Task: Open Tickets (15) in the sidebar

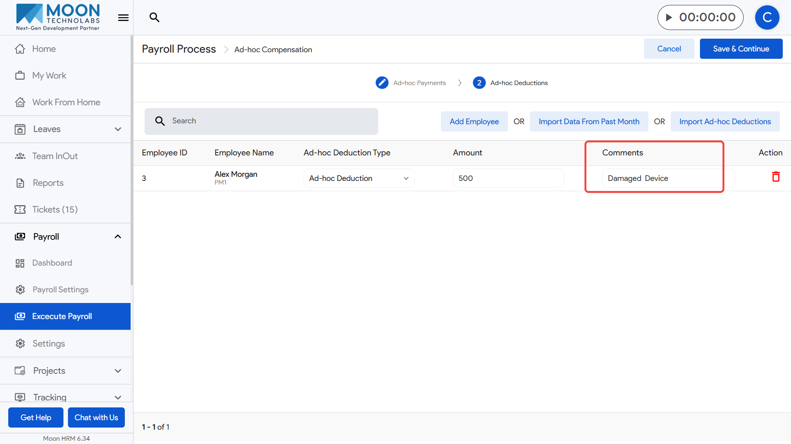Action: point(55,210)
